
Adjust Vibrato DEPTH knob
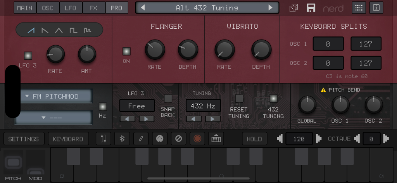click(x=261, y=50)
